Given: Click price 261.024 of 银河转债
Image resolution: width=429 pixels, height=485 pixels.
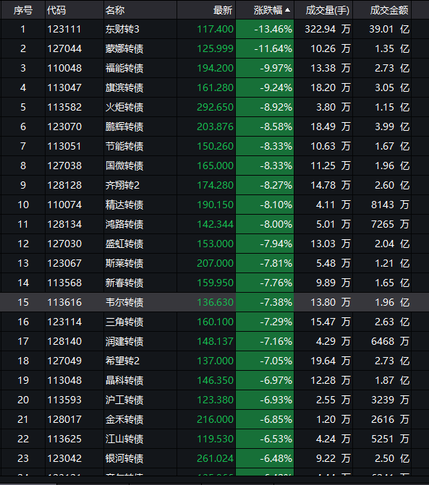Looking at the screenshot, I should coord(215,458).
